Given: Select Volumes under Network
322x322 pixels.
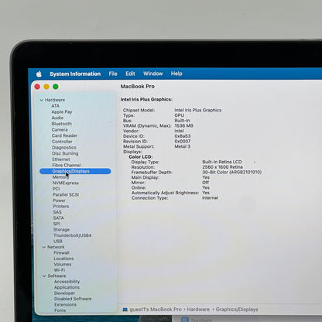Looking at the screenshot, I should 63,264.
